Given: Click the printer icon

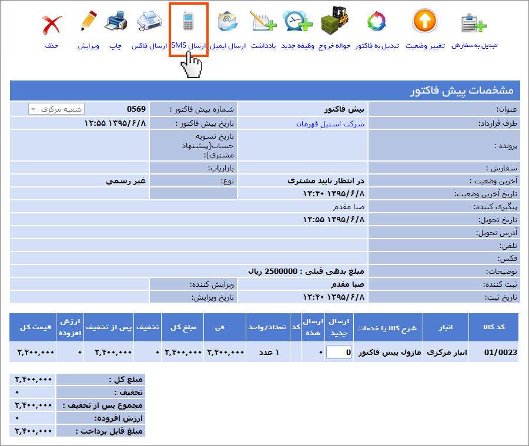Looking at the screenshot, I should pos(116,21).
